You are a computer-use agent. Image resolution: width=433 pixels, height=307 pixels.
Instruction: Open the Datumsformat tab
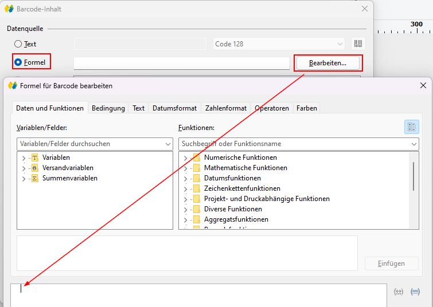tap(174, 108)
